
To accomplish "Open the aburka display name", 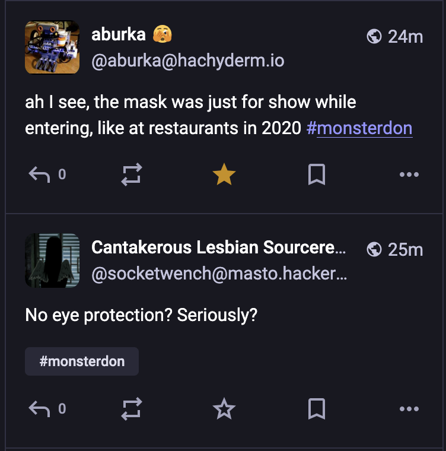I will [x=119, y=34].
